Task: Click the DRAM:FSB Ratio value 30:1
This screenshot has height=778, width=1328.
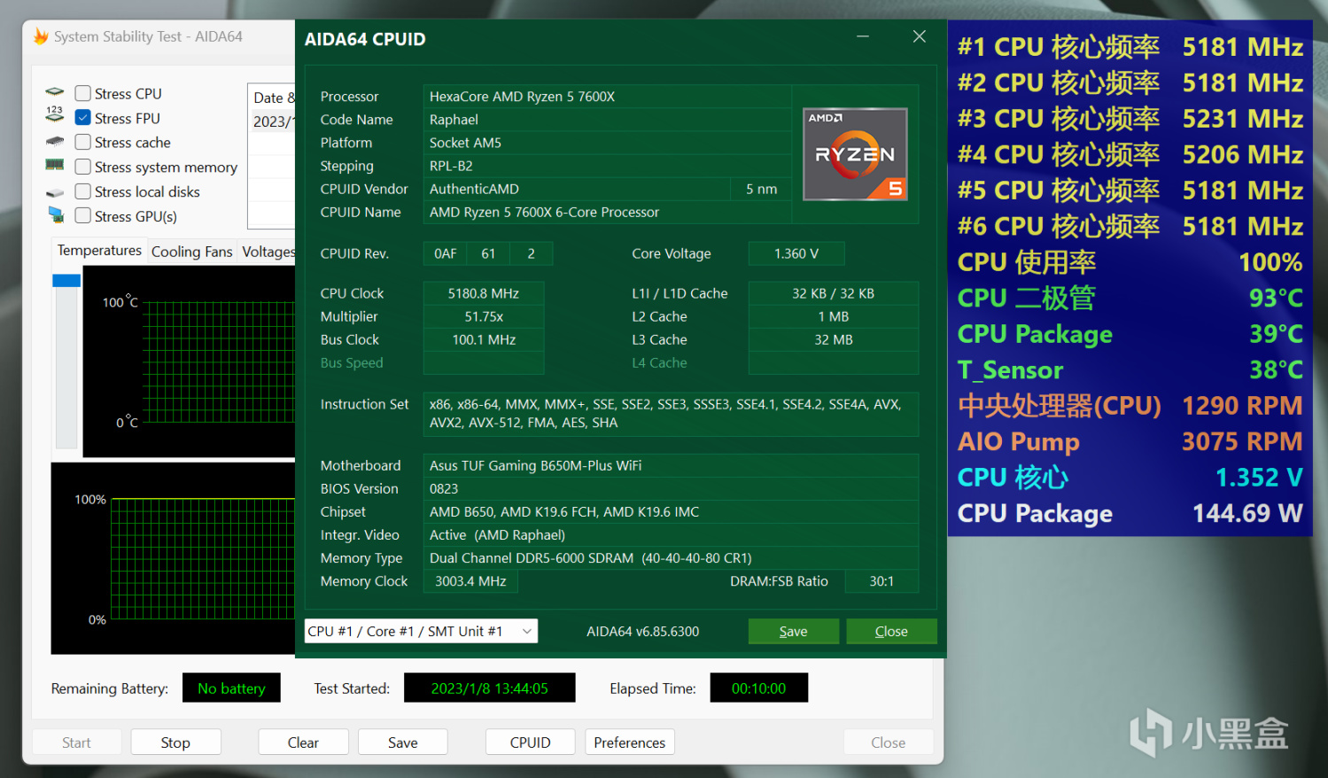Action: [881, 581]
